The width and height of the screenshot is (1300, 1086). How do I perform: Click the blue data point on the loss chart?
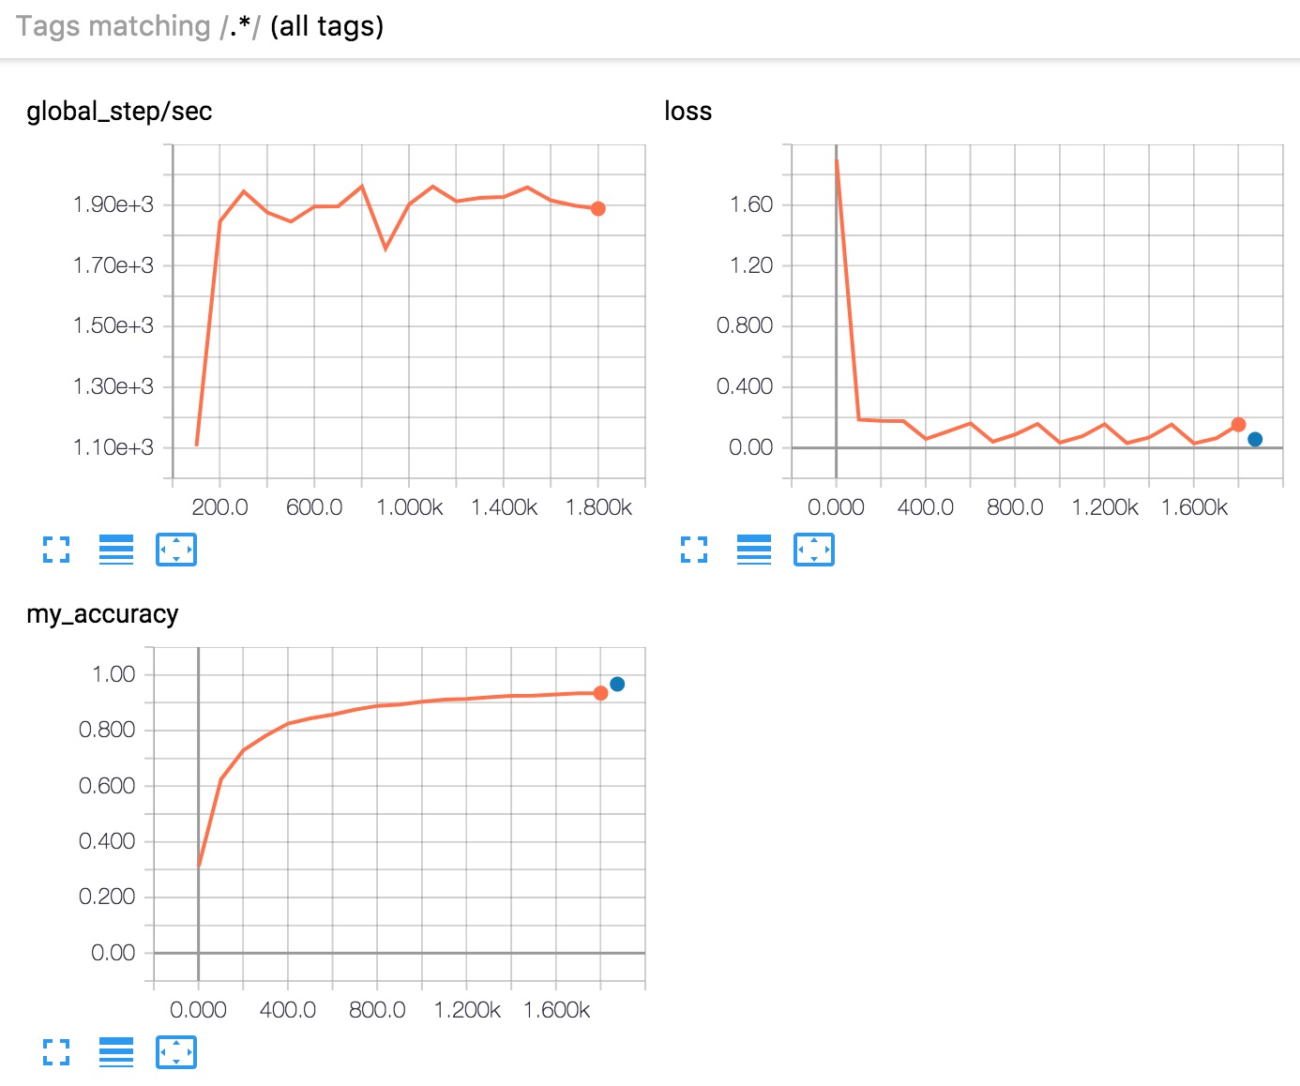1255,439
